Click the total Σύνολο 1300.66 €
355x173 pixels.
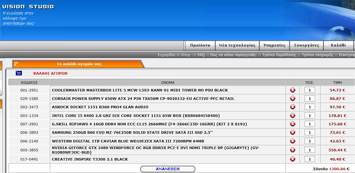tap(331, 169)
